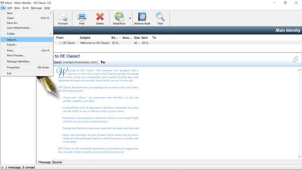Click the Main Identity banner label
The image size is (302, 170).
(288, 31)
